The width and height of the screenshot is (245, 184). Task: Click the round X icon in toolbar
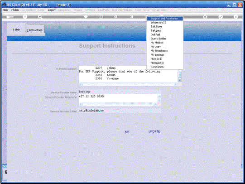click(235, 17)
